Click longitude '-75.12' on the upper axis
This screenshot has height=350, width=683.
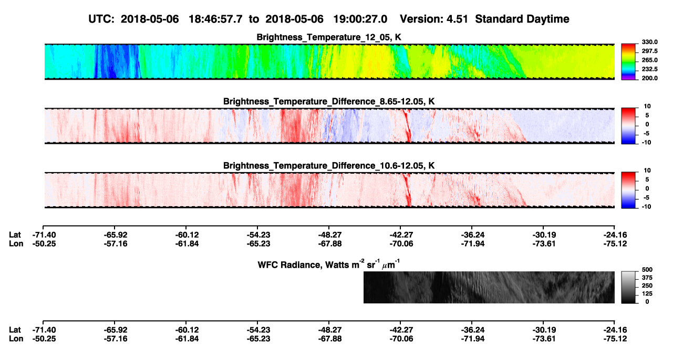(615, 243)
